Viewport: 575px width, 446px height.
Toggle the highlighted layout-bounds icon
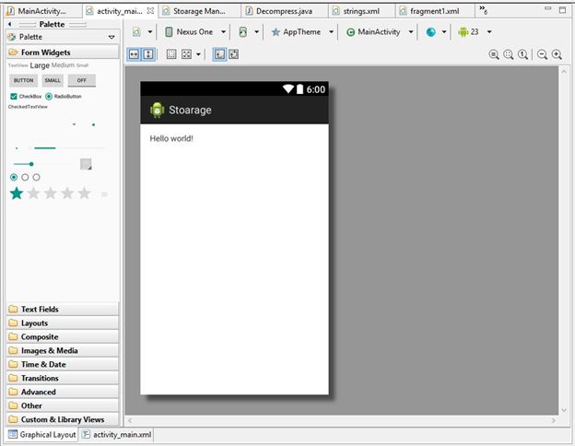[219, 54]
